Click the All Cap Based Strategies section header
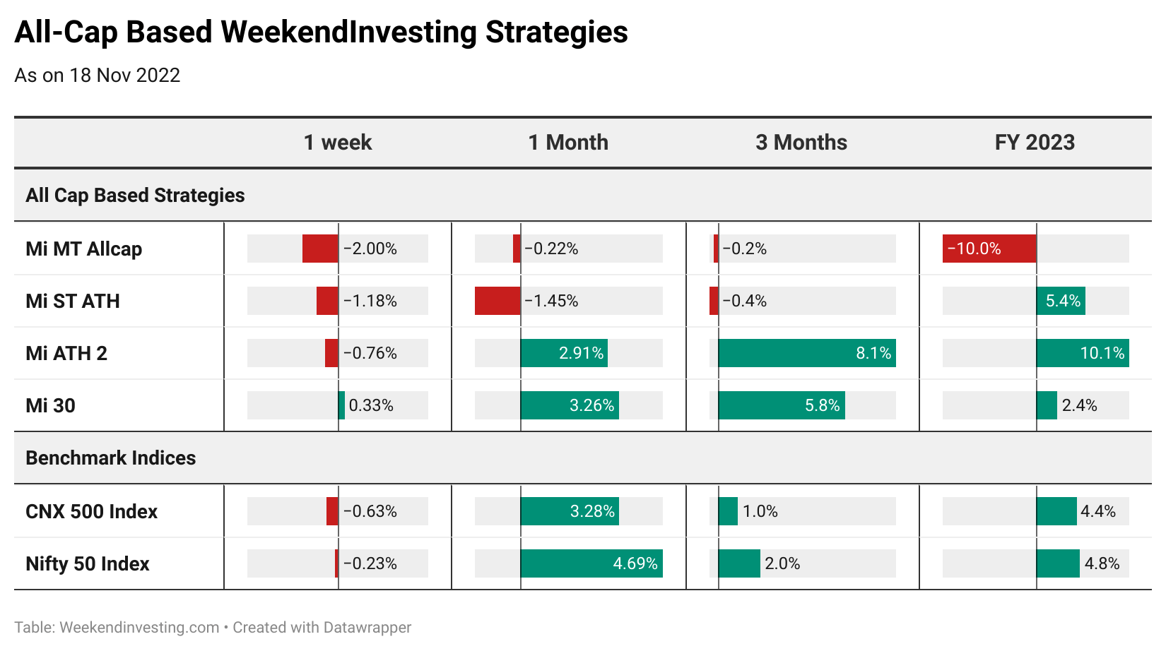Screen dimensions: 1166x651 [135, 196]
